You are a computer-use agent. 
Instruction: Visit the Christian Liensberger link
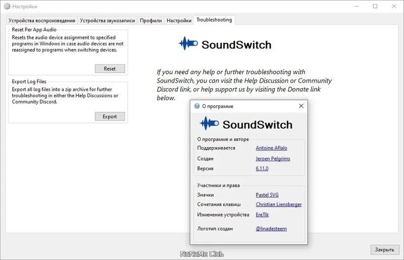point(279,205)
